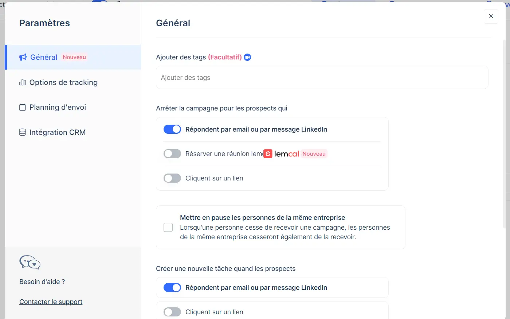Click the megaphone icon beside Général
510x319 pixels.
(x=23, y=57)
